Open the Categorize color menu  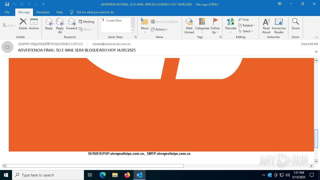point(202,26)
